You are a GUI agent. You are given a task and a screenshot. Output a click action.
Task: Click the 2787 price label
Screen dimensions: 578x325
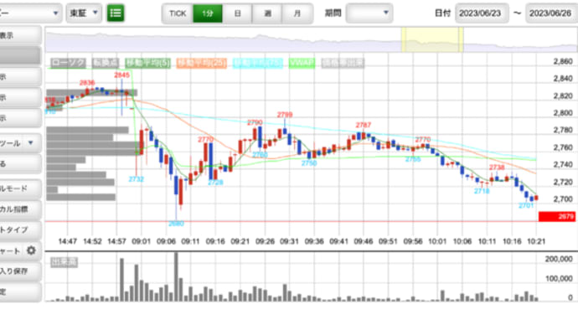tap(363, 126)
